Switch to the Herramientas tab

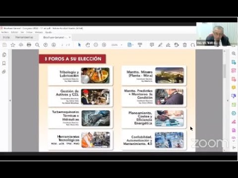[24, 37]
